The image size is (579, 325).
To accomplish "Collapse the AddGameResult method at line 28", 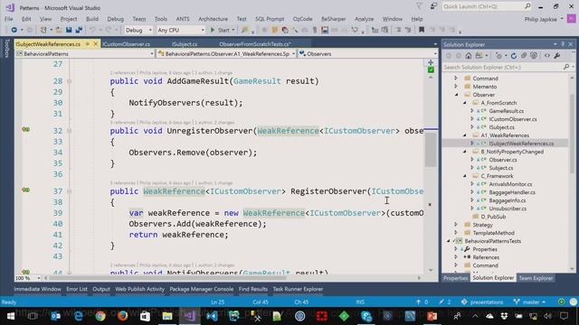I will (69, 81).
